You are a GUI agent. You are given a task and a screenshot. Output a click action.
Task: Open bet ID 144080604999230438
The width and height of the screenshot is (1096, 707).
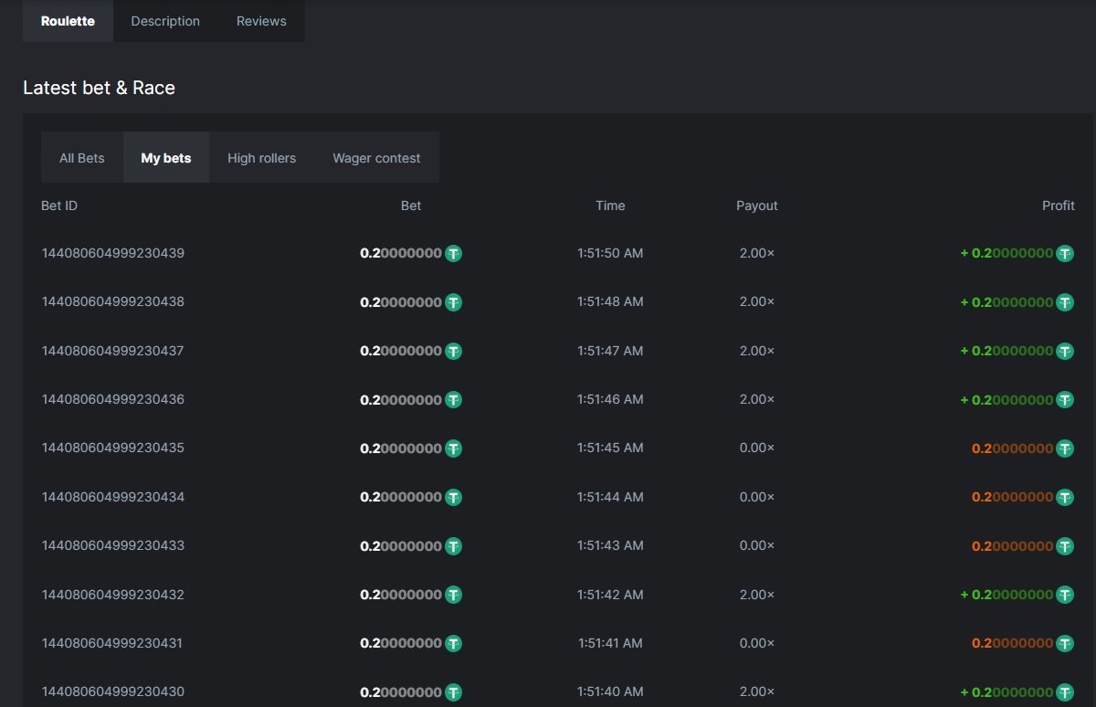click(x=112, y=301)
